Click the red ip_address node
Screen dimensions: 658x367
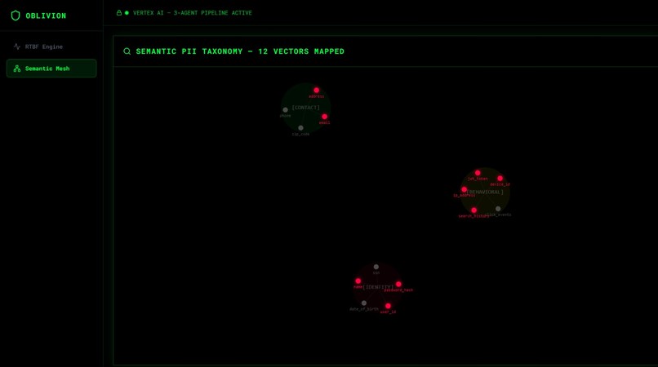point(465,189)
